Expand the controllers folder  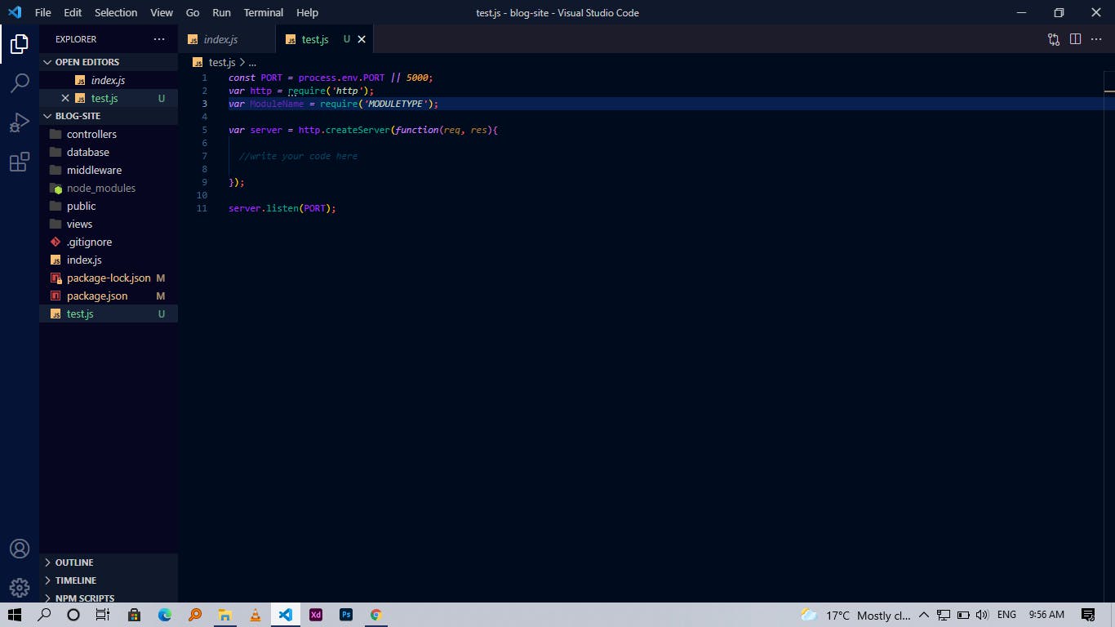(109, 134)
